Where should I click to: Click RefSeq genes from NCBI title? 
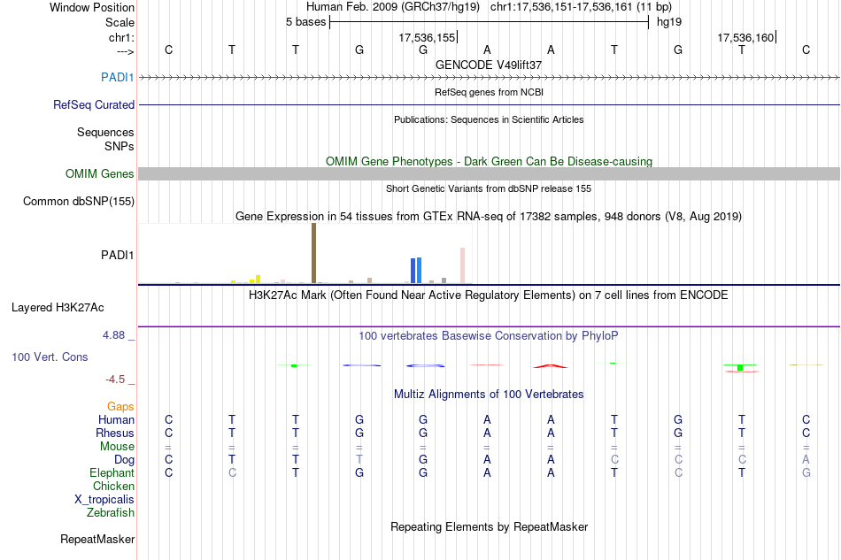[489, 92]
